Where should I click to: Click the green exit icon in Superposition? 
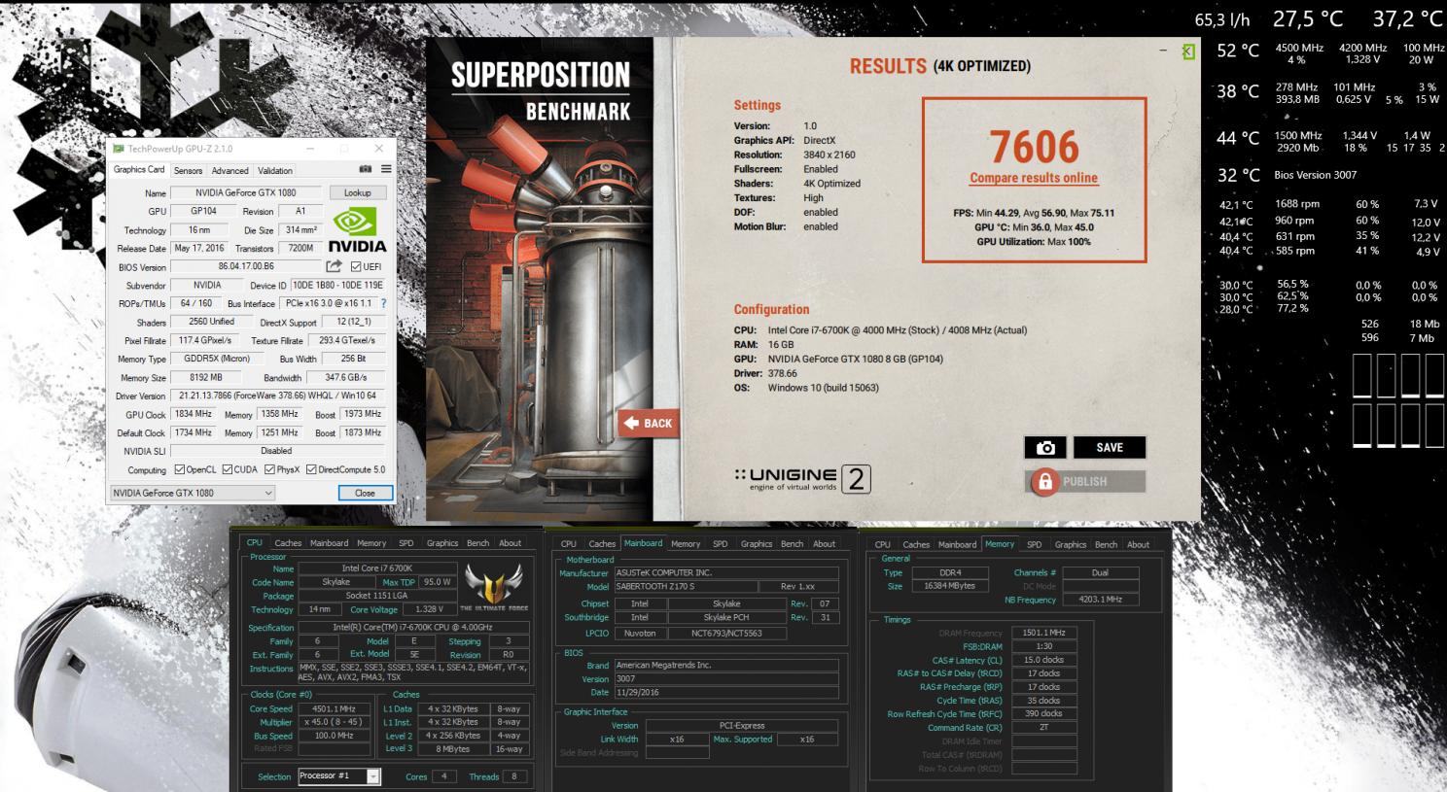pos(1188,52)
